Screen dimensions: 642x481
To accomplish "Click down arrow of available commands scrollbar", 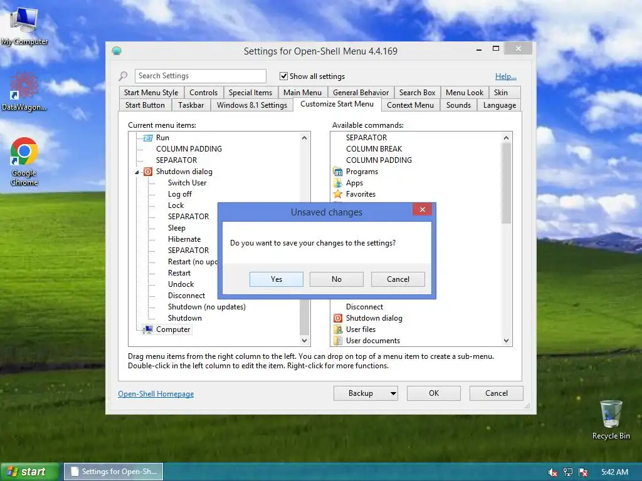I will (x=507, y=340).
